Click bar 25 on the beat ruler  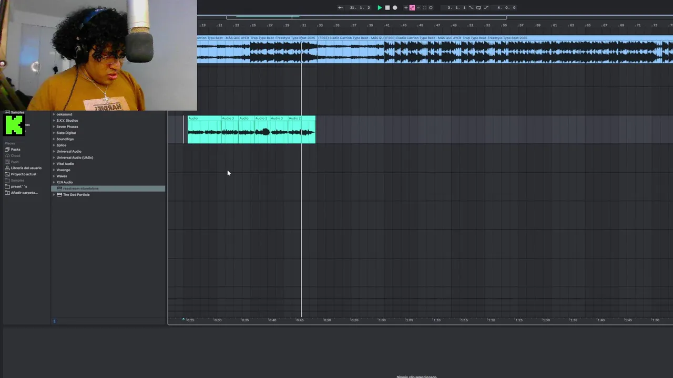pyautogui.click(x=253, y=25)
